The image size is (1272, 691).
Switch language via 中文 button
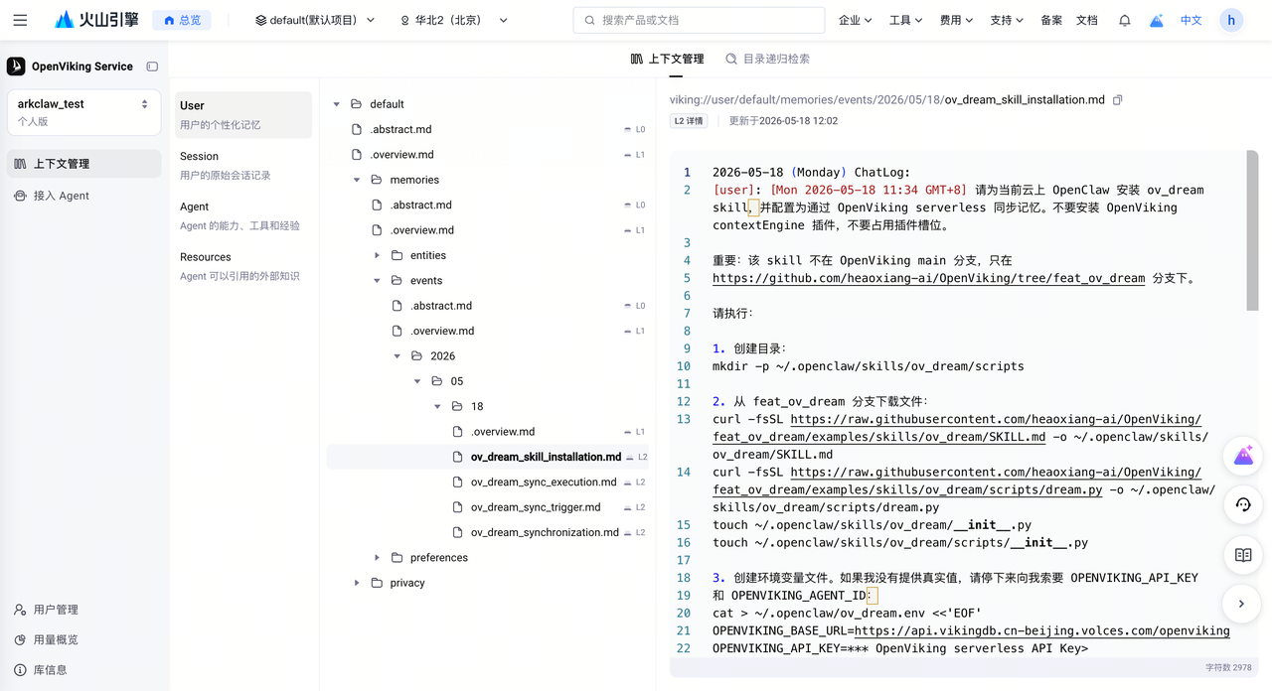[x=1191, y=20]
